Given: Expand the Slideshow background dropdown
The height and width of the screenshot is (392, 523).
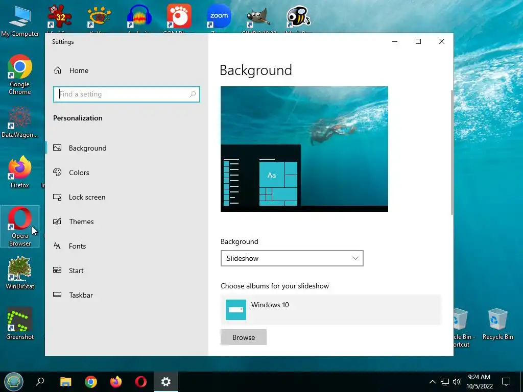Looking at the screenshot, I should click(x=292, y=258).
